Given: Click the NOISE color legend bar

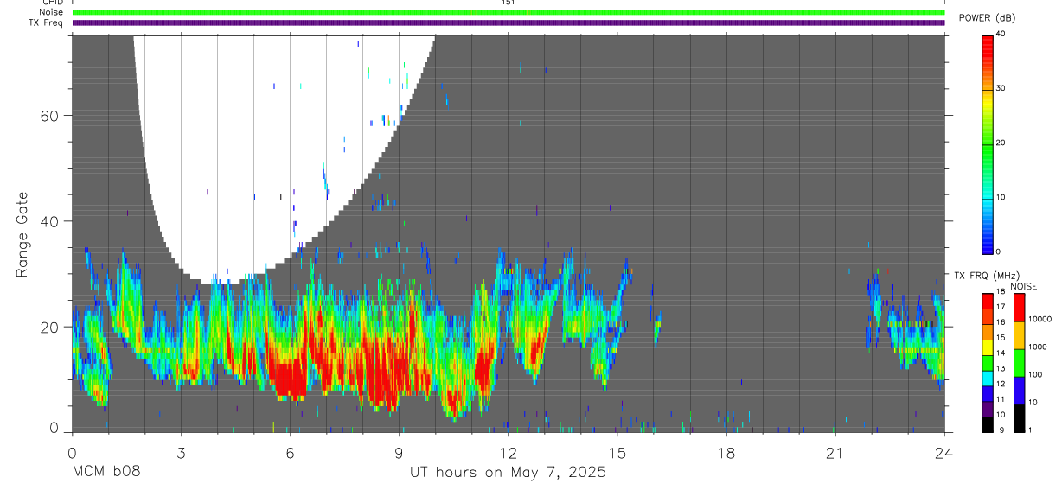Looking at the screenshot, I should pyautogui.click(x=1019, y=363).
